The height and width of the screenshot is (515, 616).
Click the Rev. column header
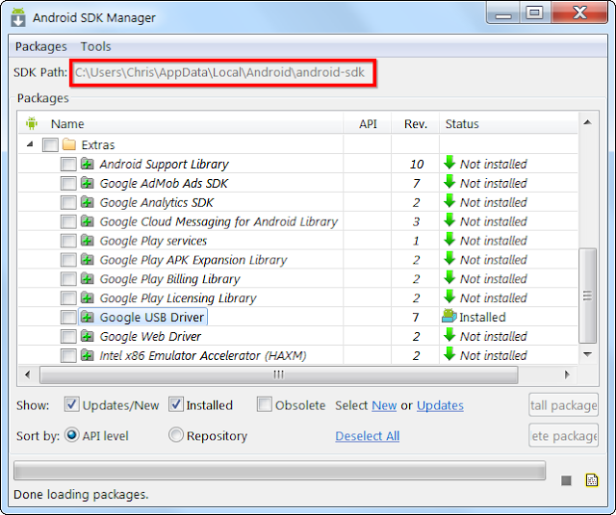(416, 124)
